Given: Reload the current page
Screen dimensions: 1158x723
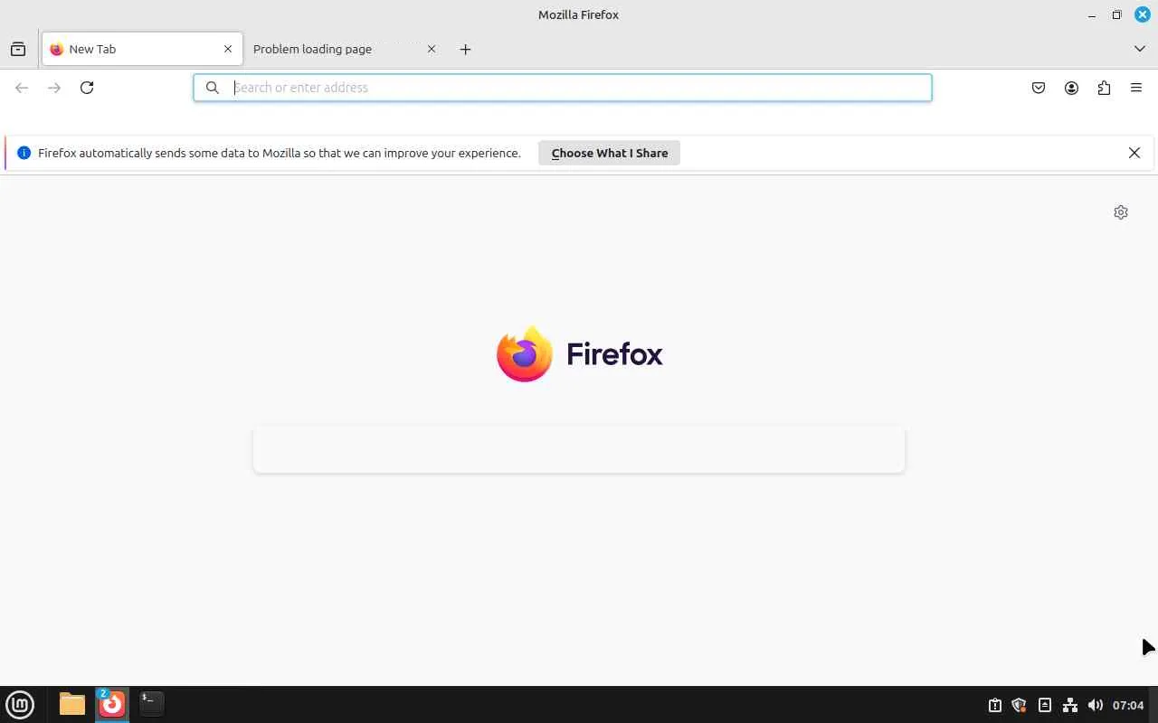Looking at the screenshot, I should point(87,88).
